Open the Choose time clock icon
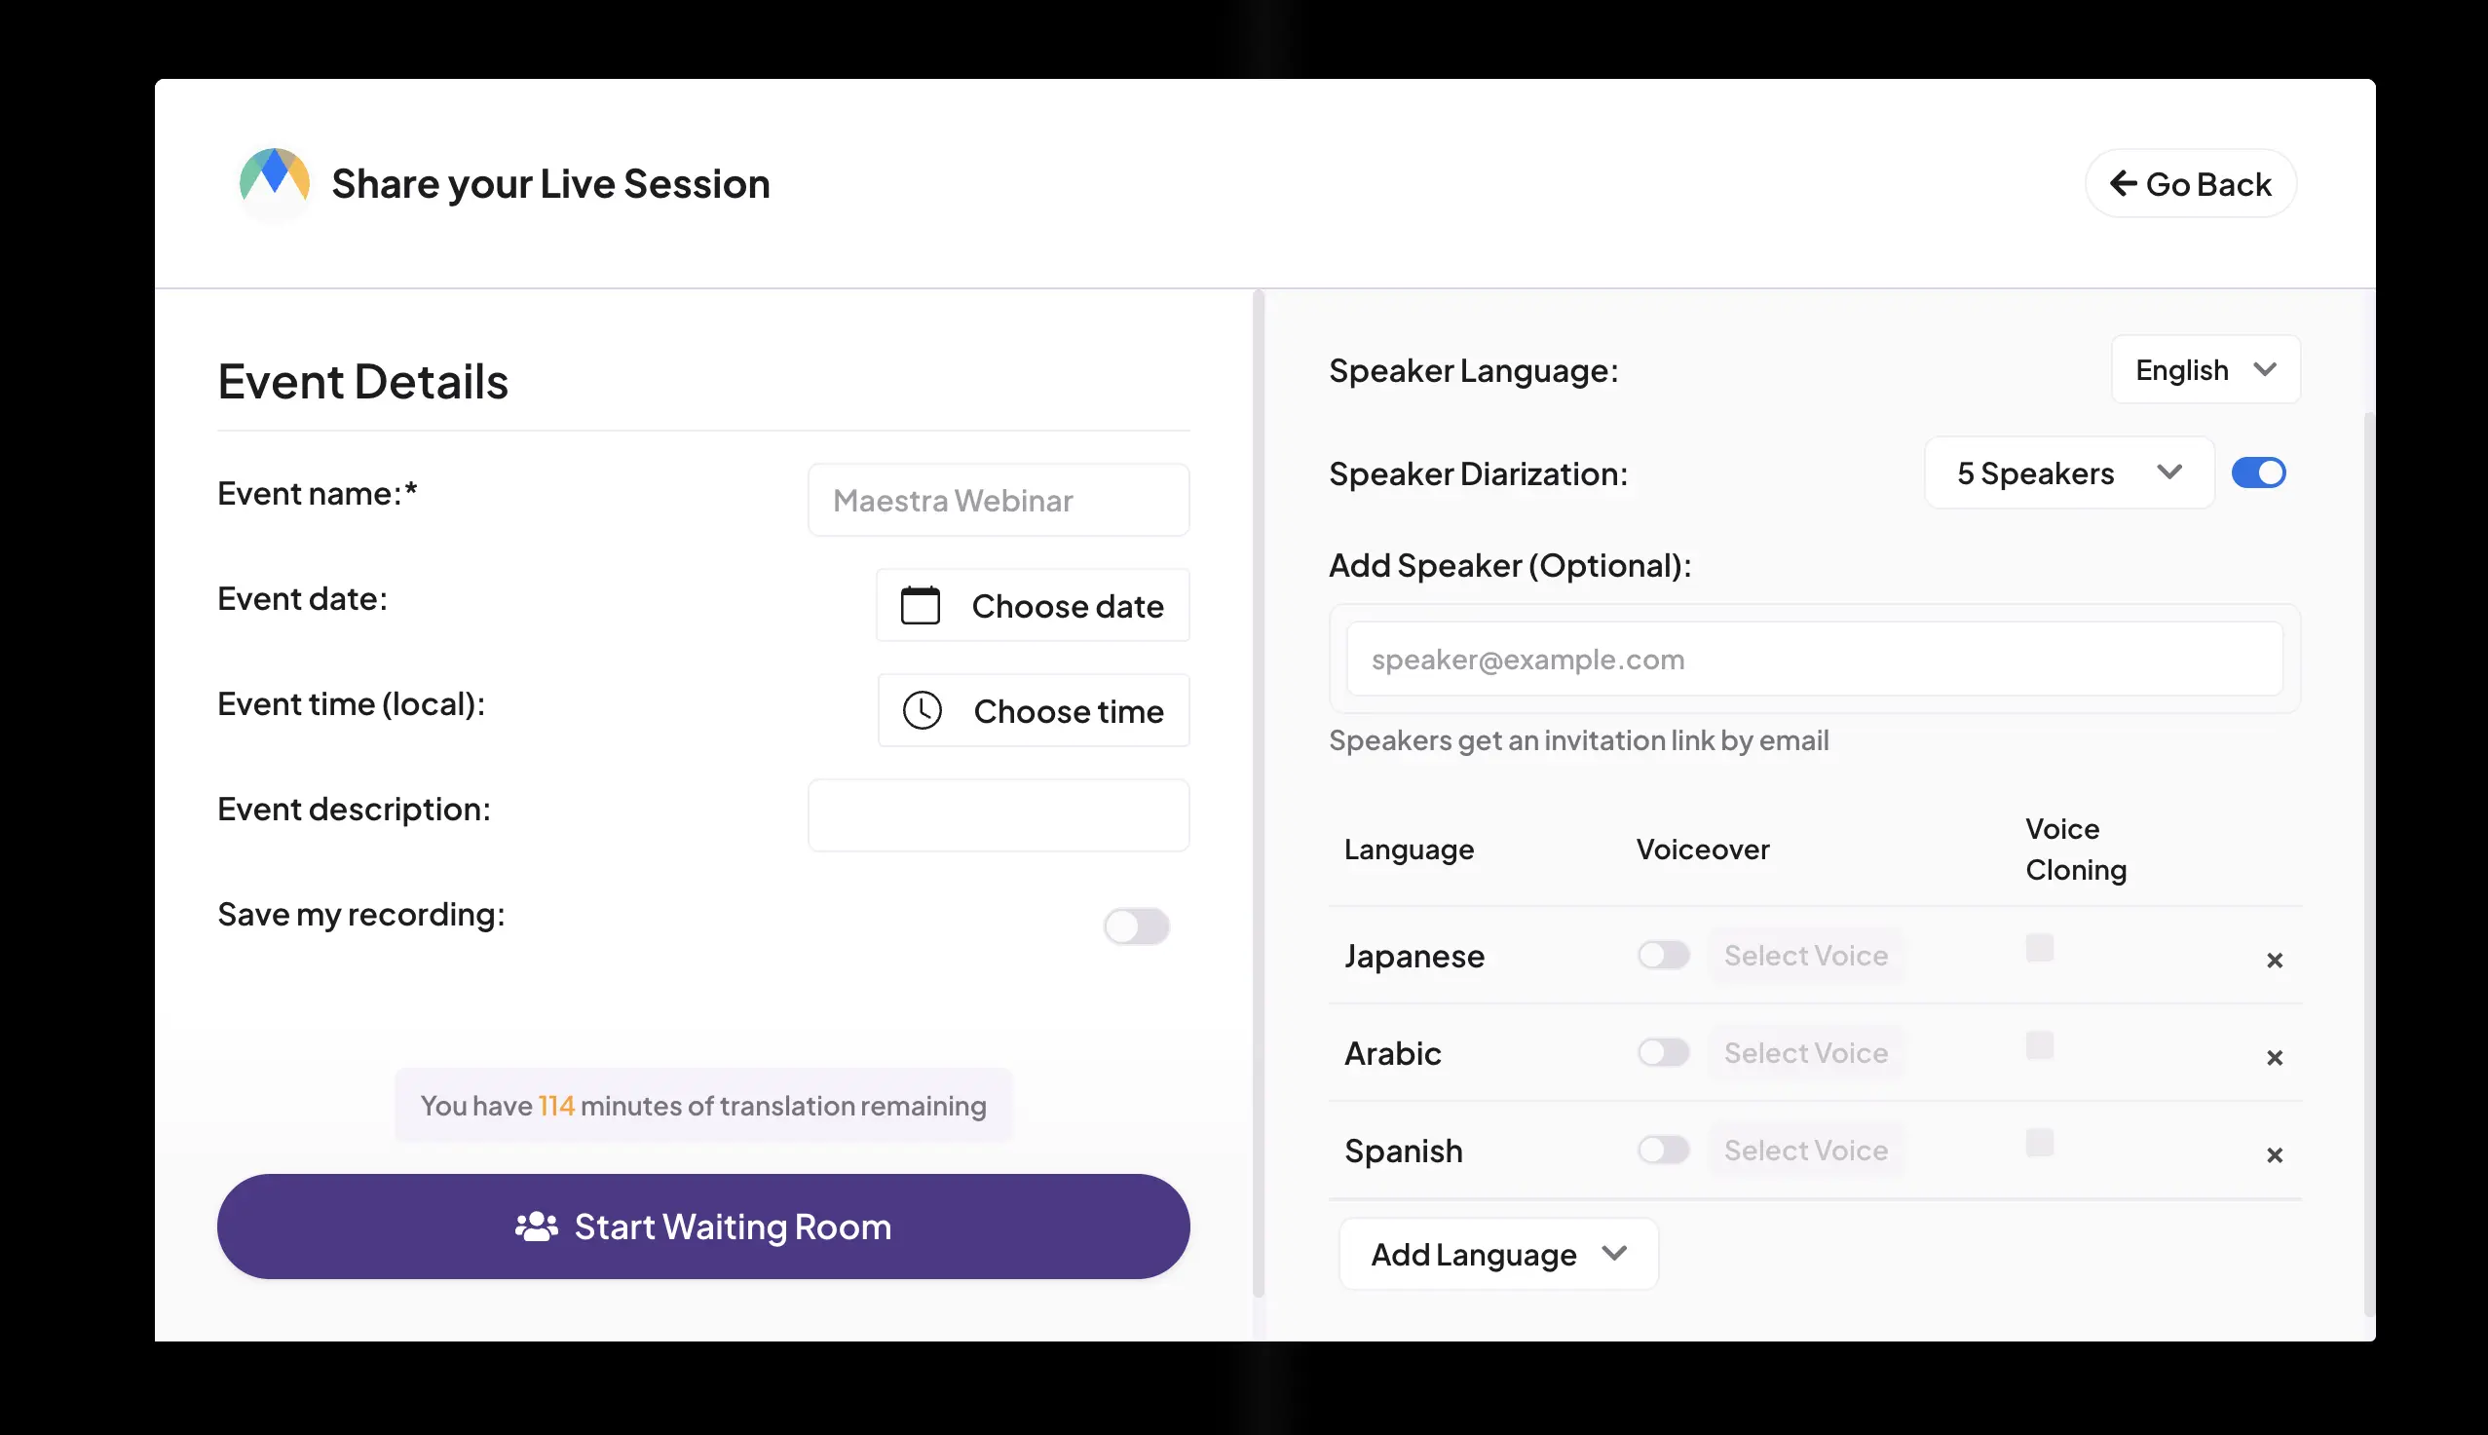The image size is (2488, 1435). pyautogui.click(x=920, y=709)
